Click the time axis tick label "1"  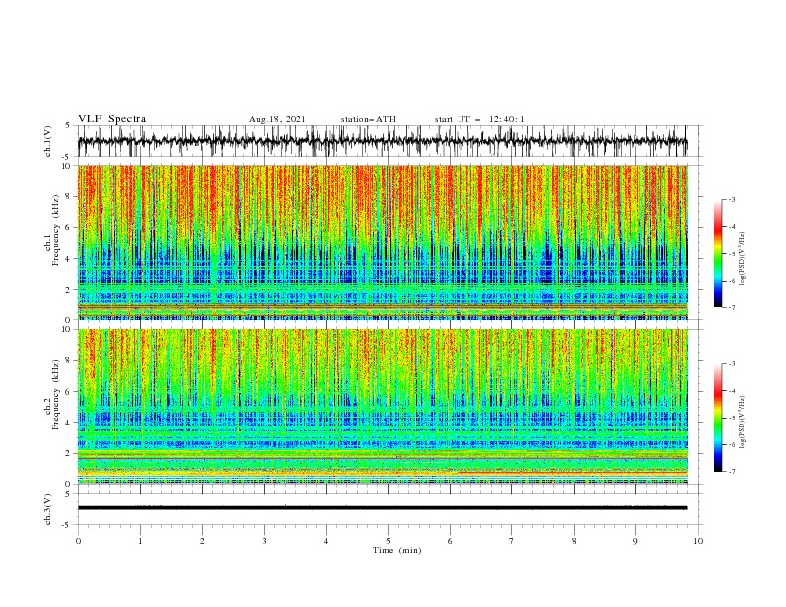click(x=140, y=541)
